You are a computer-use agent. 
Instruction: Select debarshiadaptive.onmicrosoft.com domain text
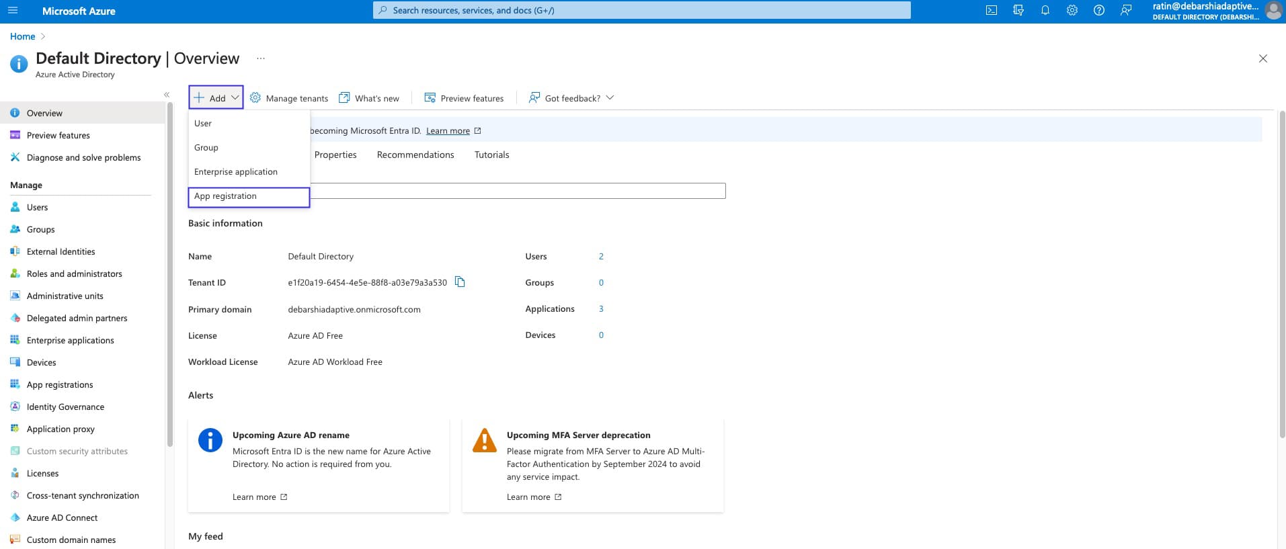pyautogui.click(x=354, y=309)
